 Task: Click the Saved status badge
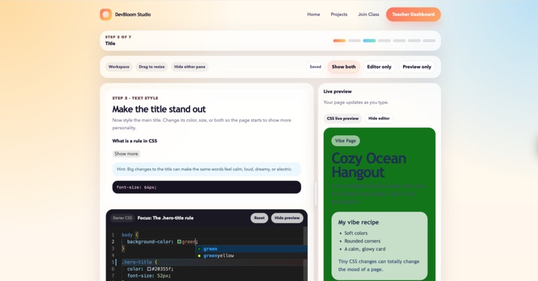click(x=315, y=67)
